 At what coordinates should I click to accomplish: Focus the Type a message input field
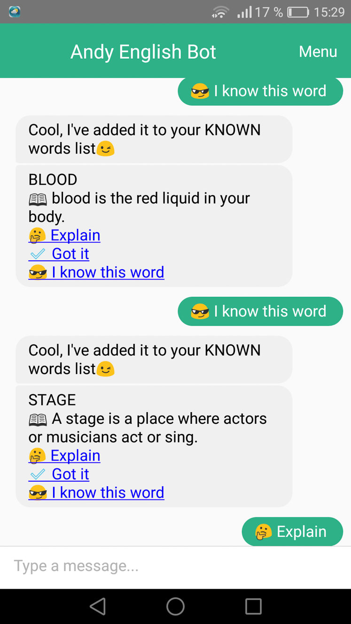coord(175,567)
